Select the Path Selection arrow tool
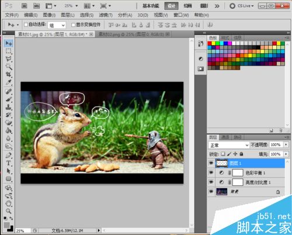The width and height of the screenshot is (292, 235). pyautogui.click(x=9, y=171)
